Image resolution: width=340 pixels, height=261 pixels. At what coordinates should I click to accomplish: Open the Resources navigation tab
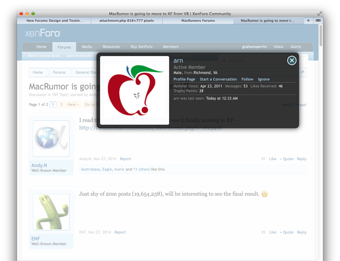tap(111, 47)
